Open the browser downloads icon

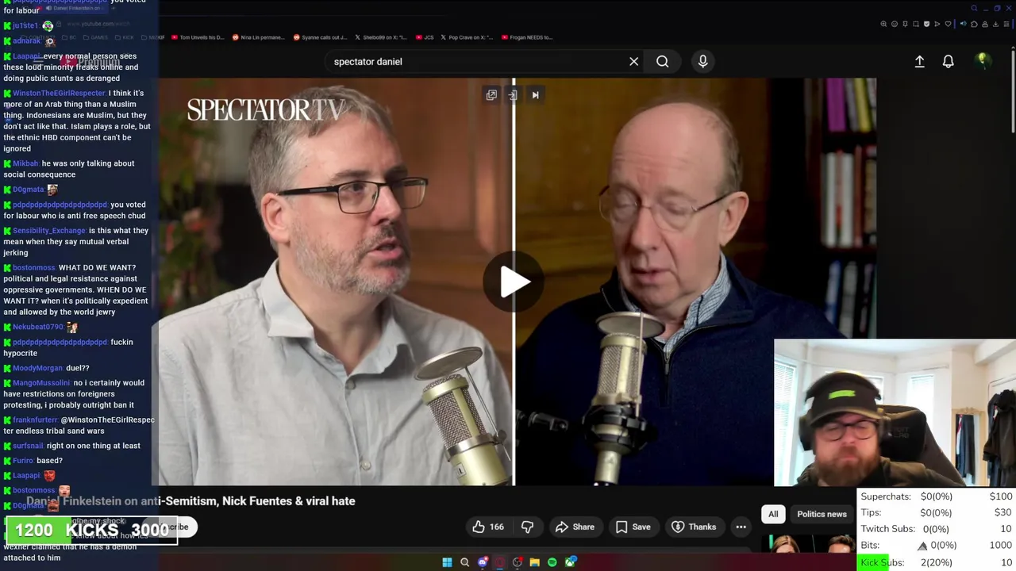(x=995, y=24)
